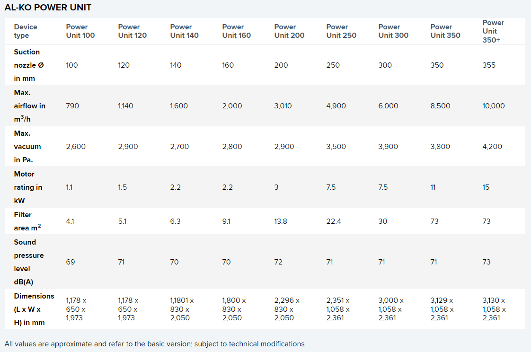
Task: Select the Power Unit 300 header
Action: (393, 31)
